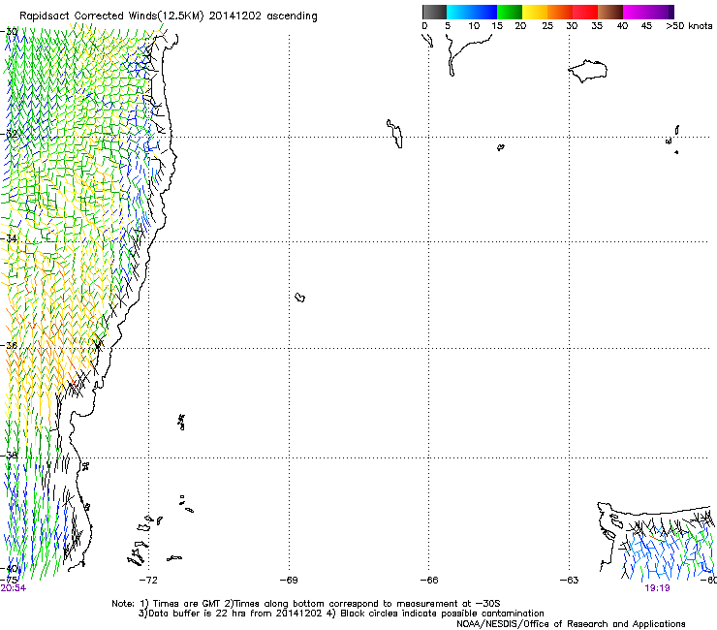Click the yellow 20-25 knots legend segment

click(x=535, y=12)
